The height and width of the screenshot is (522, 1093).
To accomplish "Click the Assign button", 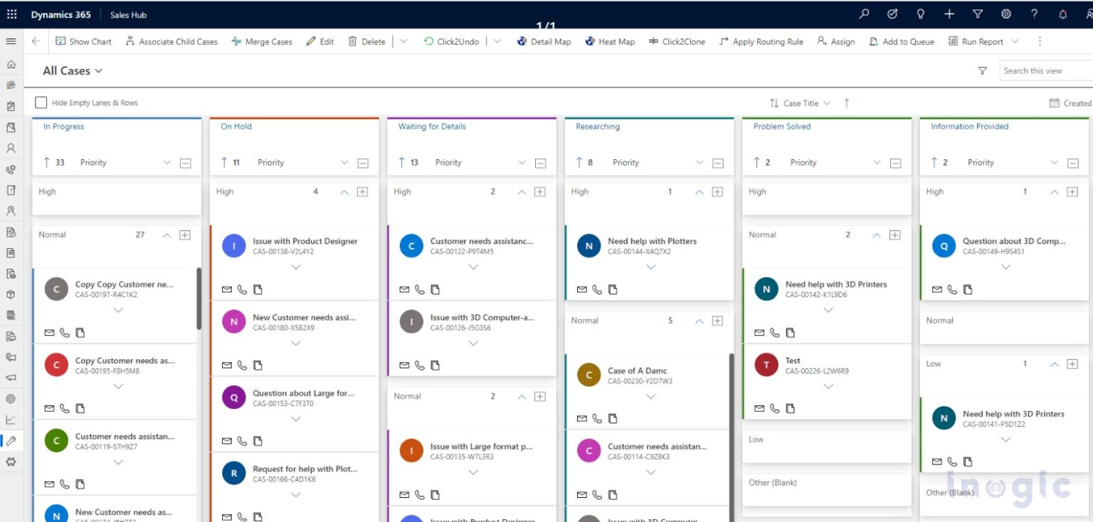I will tap(836, 41).
